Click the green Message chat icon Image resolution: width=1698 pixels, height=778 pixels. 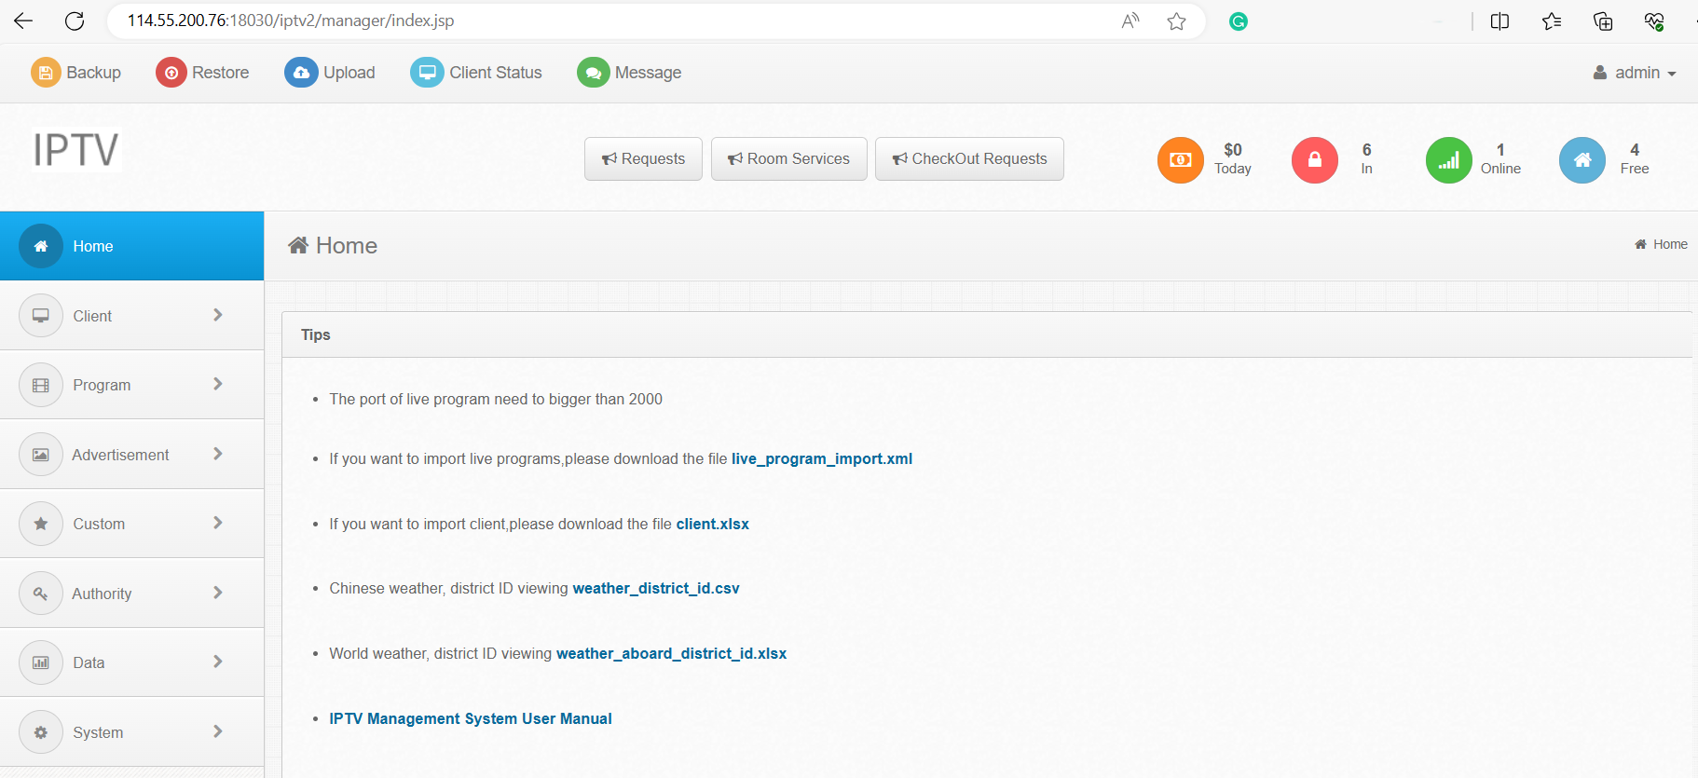tap(593, 73)
